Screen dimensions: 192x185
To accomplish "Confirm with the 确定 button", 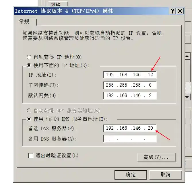I will click(131, 175).
